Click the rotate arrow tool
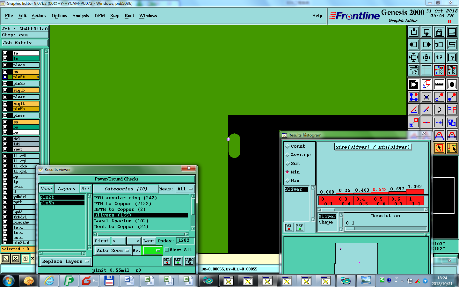The width and height of the screenshot is (459, 287). (439, 110)
